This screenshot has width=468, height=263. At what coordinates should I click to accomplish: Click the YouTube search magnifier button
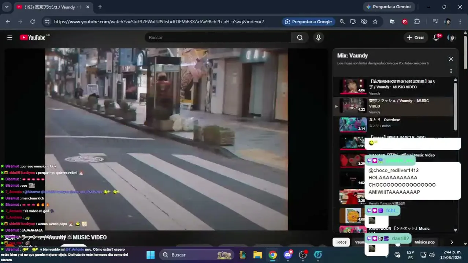coord(300,38)
